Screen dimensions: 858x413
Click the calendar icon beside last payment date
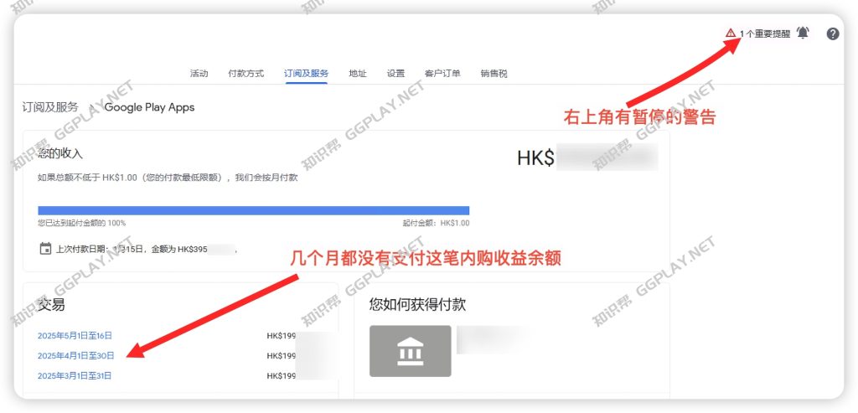pyautogui.click(x=45, y=249)
